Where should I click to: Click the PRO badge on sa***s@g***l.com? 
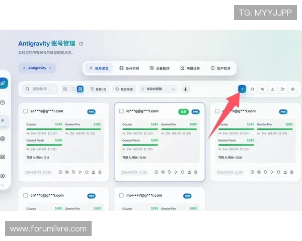tap(91, 111)
